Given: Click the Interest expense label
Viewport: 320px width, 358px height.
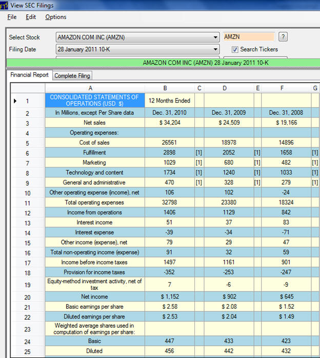Looking at the screenshot, I should point(95,232).
